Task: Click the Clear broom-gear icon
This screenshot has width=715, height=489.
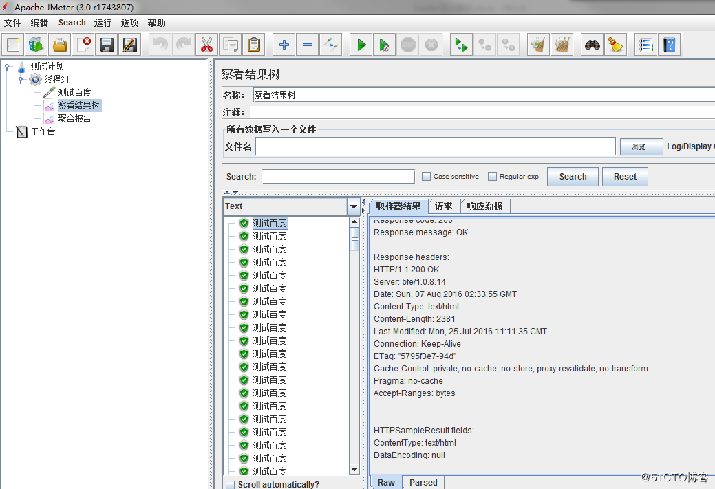Action: 538,45
